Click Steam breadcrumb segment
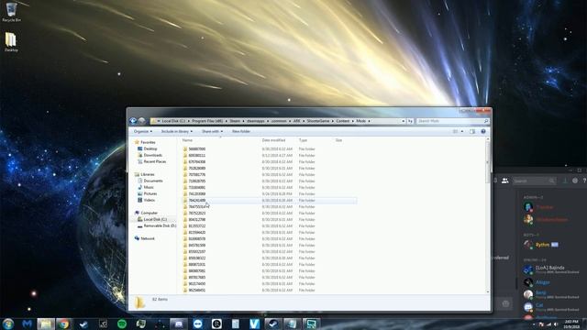Screen dimensions: 587x330 (x=235, y=121)
